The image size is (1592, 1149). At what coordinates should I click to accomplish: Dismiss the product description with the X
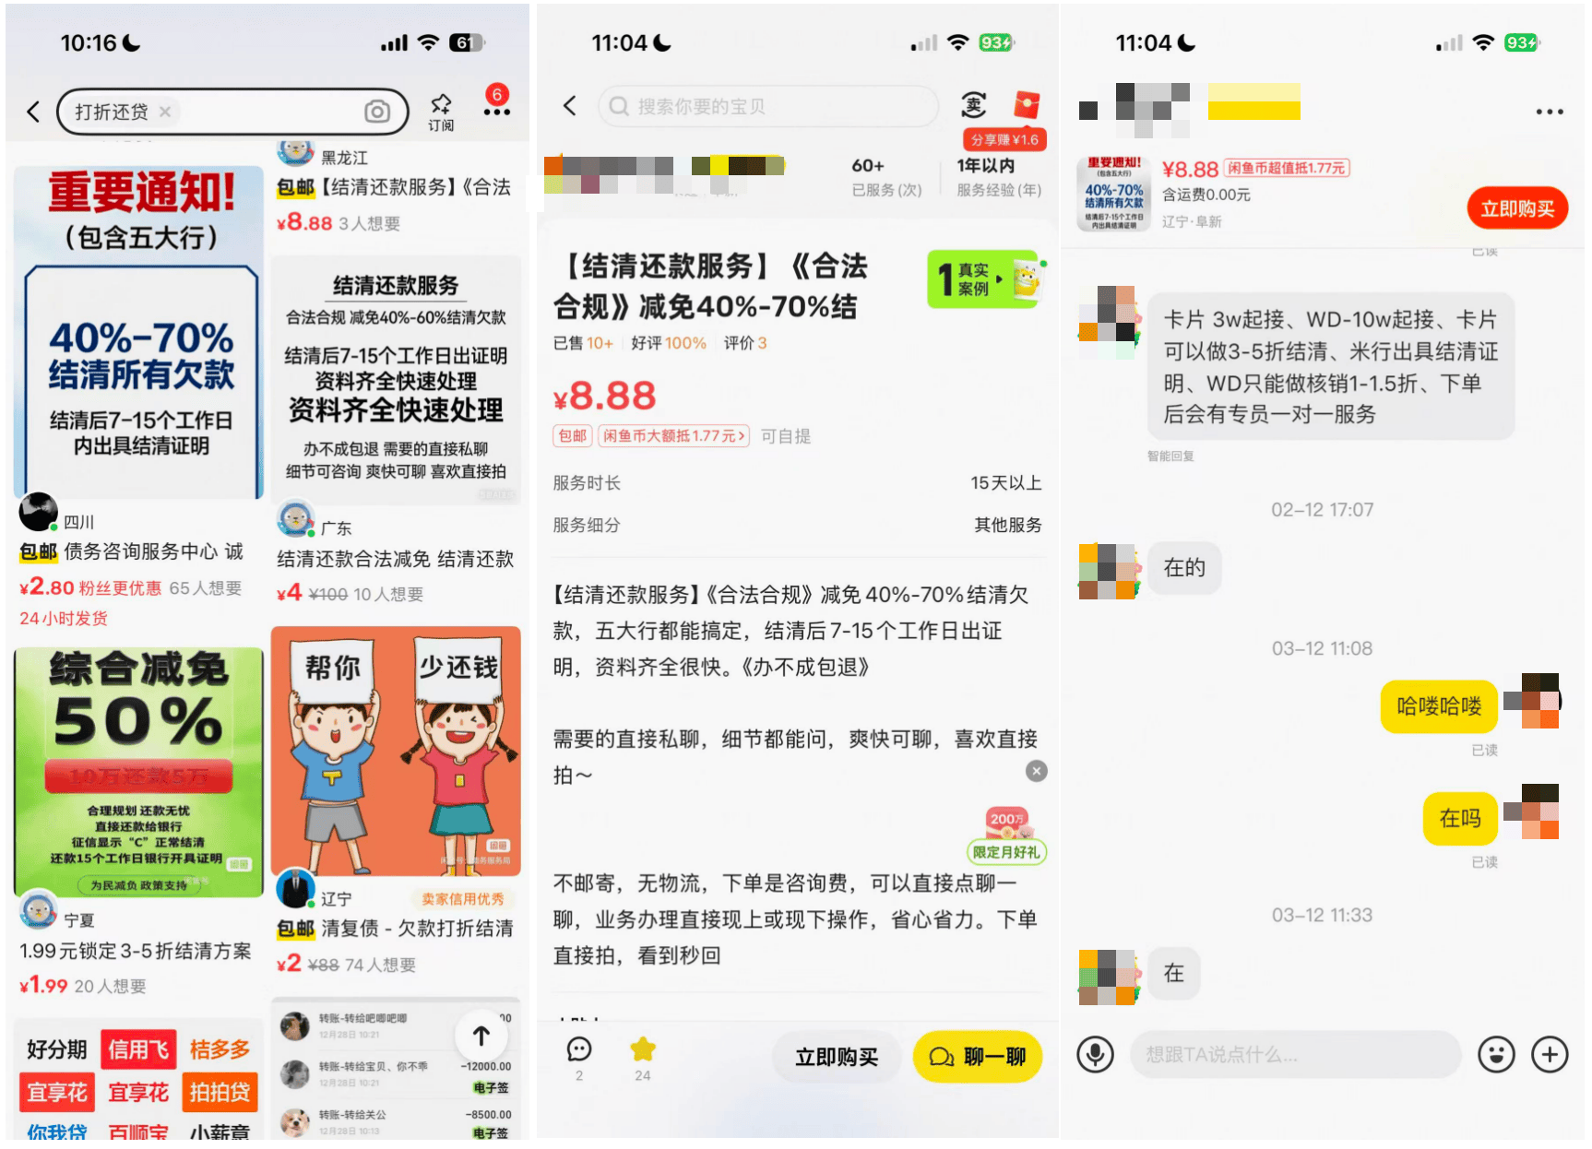point(1037,771)
